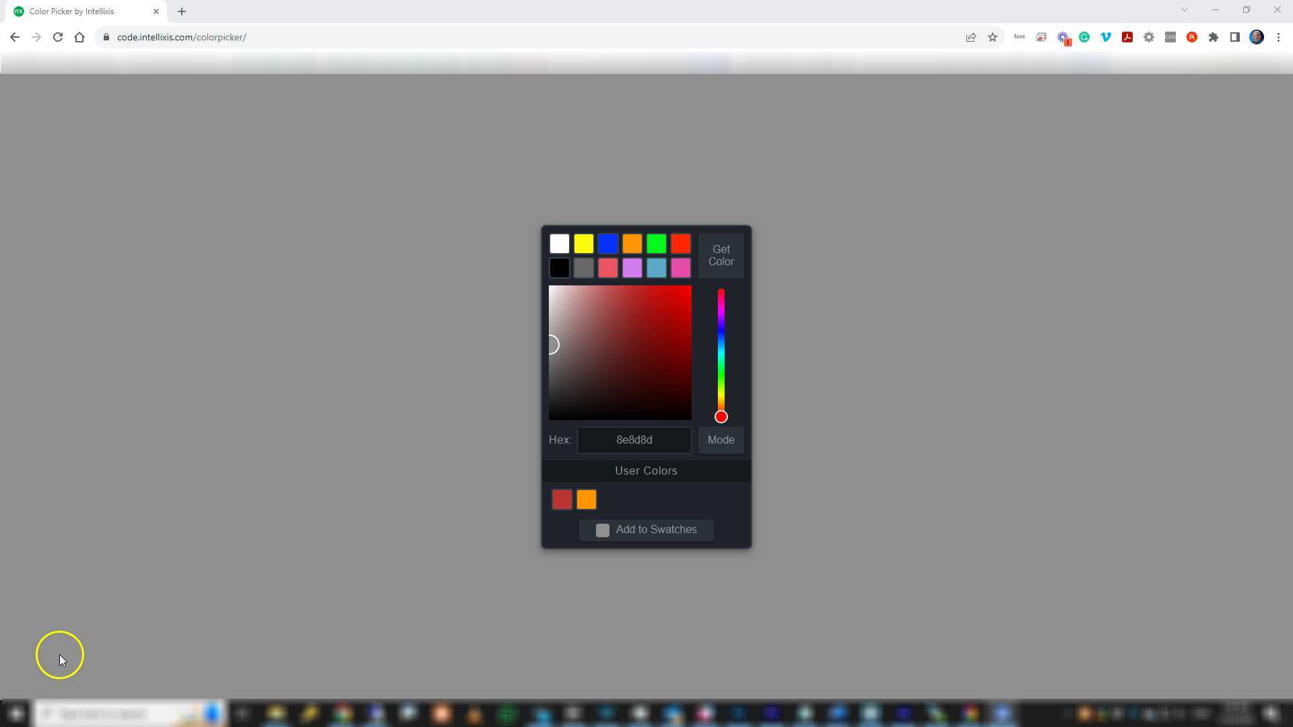Select the orange swatch under User Colors
Viewport: 1293px width, 727px height.
(586, 499)
